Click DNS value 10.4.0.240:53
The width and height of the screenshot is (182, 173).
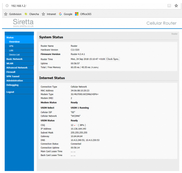point(78,140)
